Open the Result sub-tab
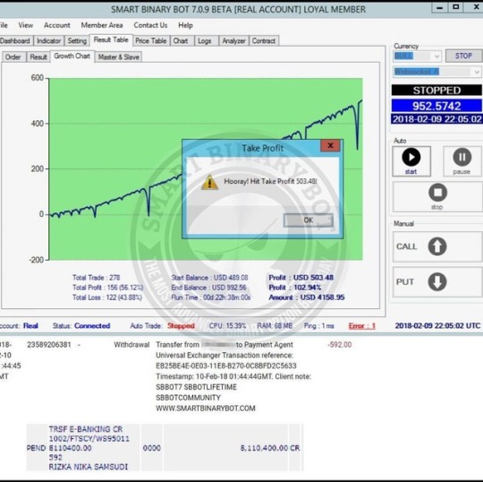Image resolution: width=483 pixels, height=482 pixels. [38, 57]
